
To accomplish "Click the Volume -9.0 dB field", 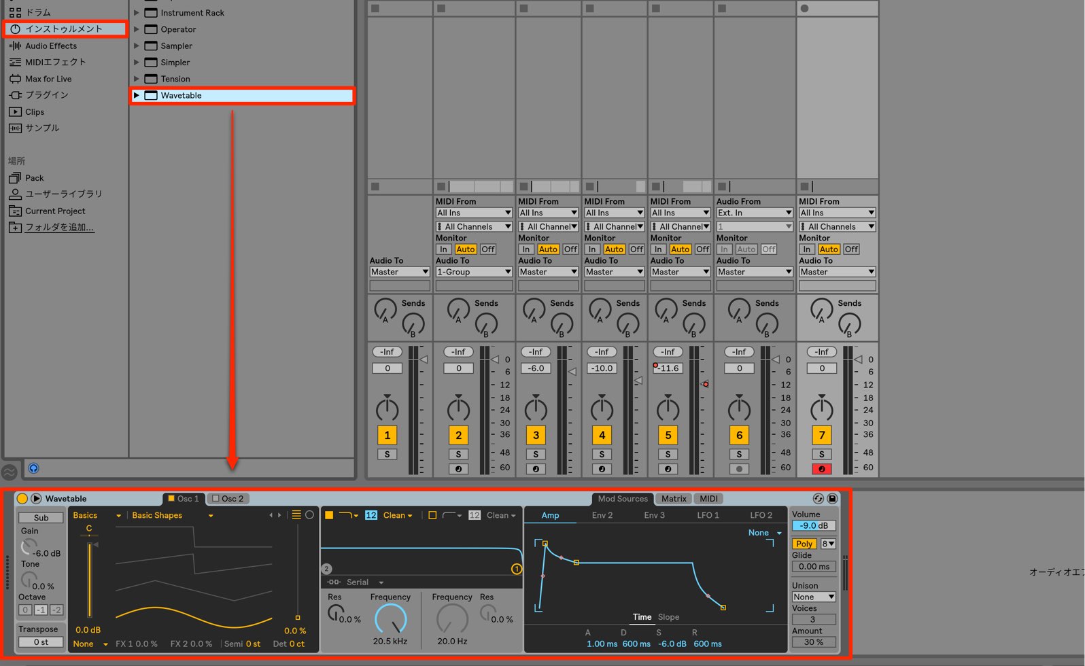I will click(x=814, y=525).
